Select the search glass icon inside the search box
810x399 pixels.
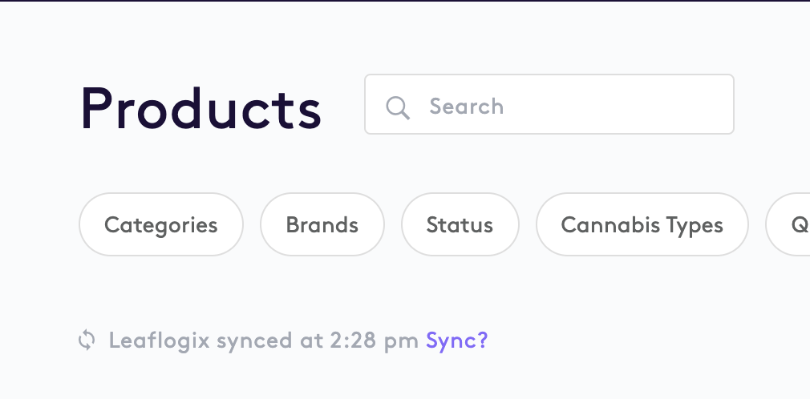398,107
